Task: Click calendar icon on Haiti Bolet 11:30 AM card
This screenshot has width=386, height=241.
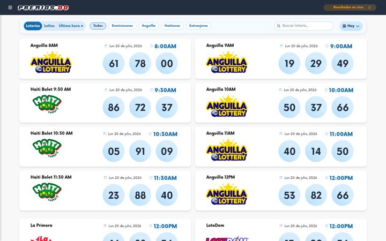Action: pyautogui.click(x=106, y=178)
